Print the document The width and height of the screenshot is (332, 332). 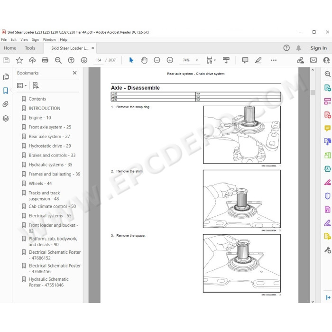[45, 60]
